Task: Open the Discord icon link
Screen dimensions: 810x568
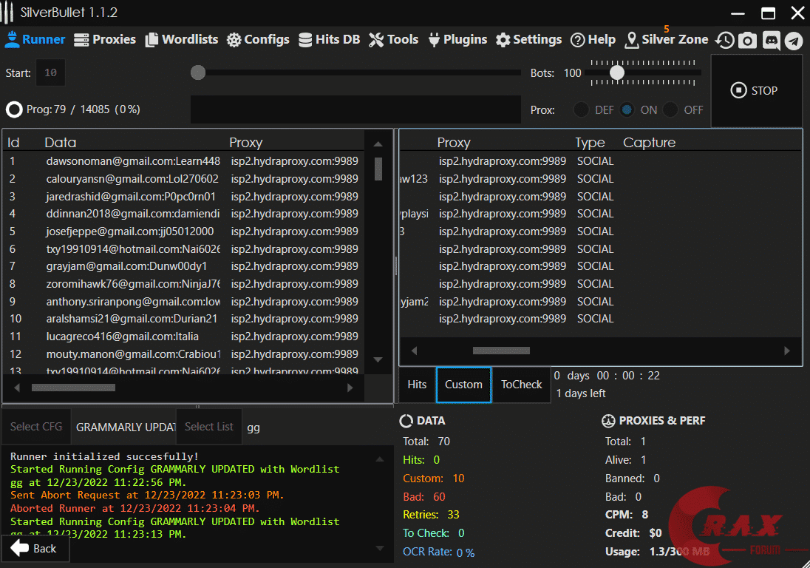Action: pyautogui.click(x=771, y=40)
